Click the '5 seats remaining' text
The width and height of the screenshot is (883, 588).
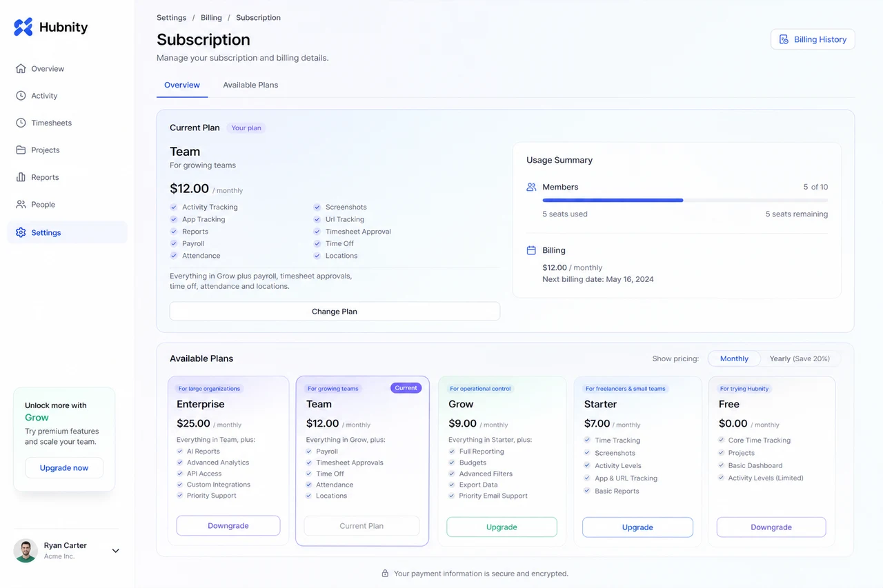(x=797, y=214)
